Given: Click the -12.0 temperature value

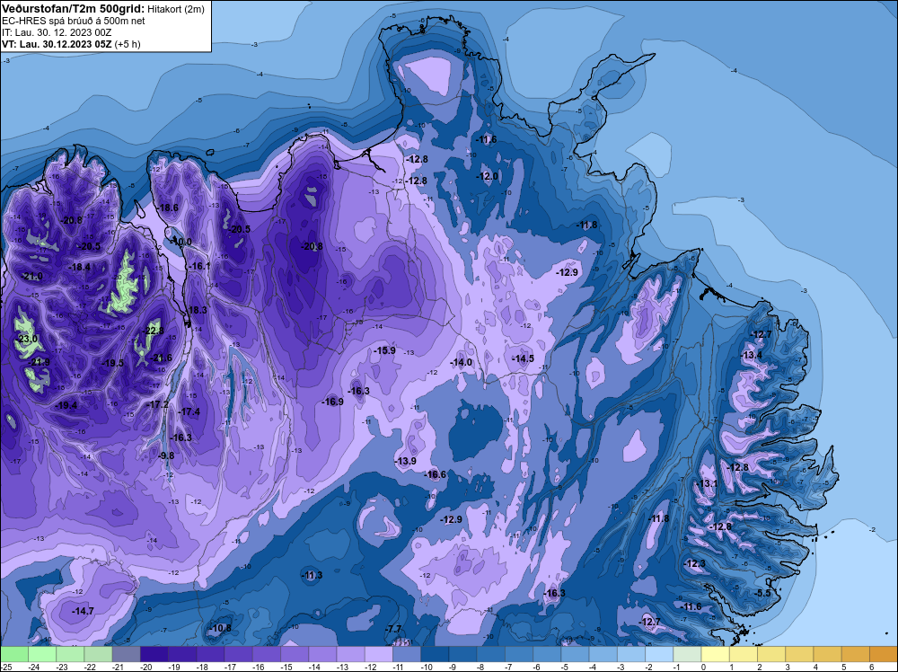Looking at the screenshot, I should click(x=487, y=176).
